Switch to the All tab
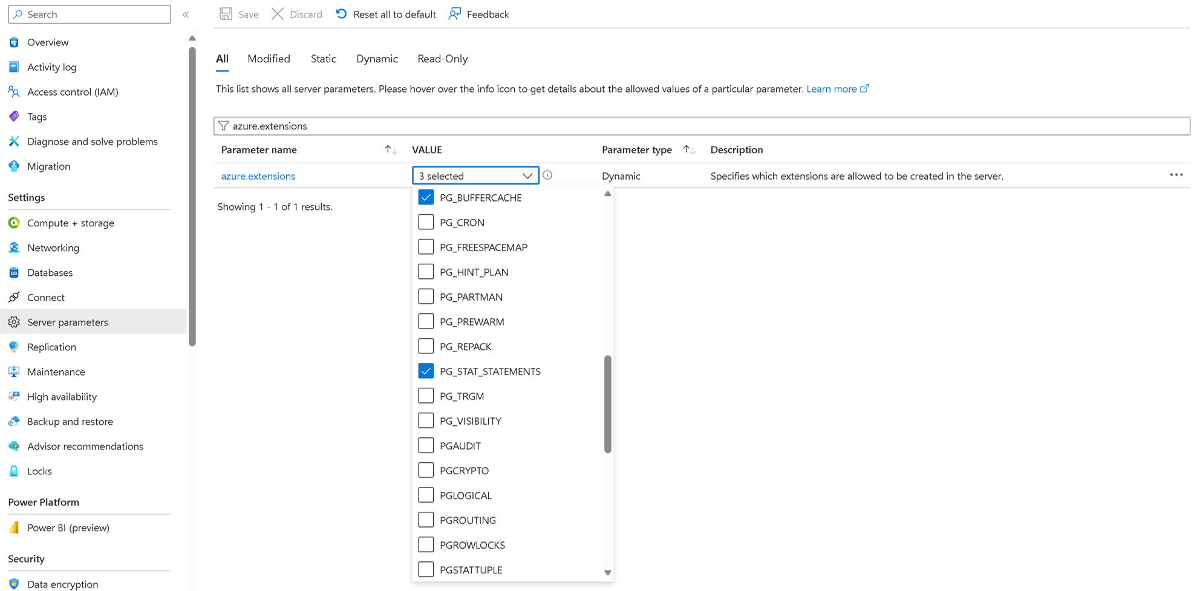Viewport: 1194px width, 591px height. tap(222, 59)
